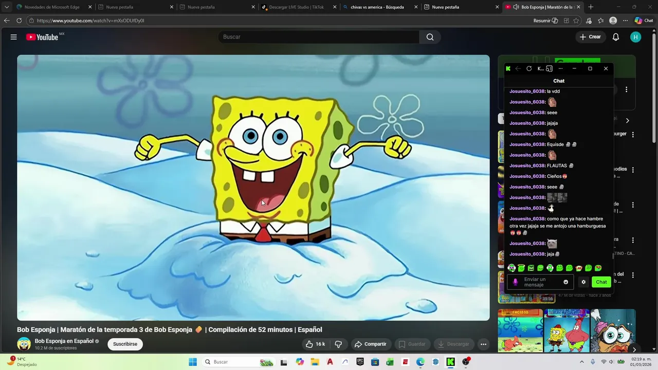Click the Edge back navigation arrow
658x370 pixels.
tap(7, 21)
